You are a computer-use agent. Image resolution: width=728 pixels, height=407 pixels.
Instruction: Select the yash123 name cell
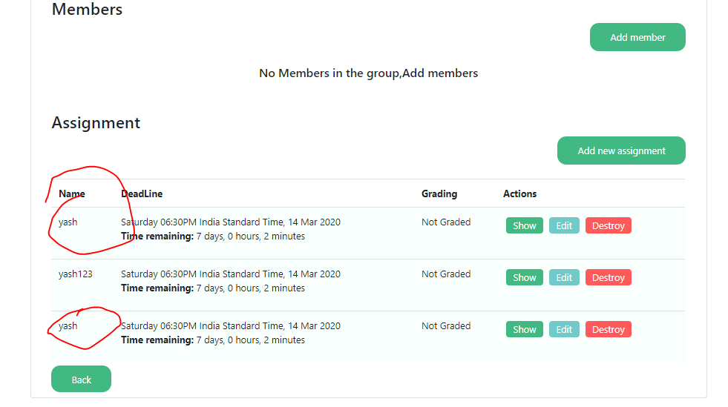pos(76,274)
